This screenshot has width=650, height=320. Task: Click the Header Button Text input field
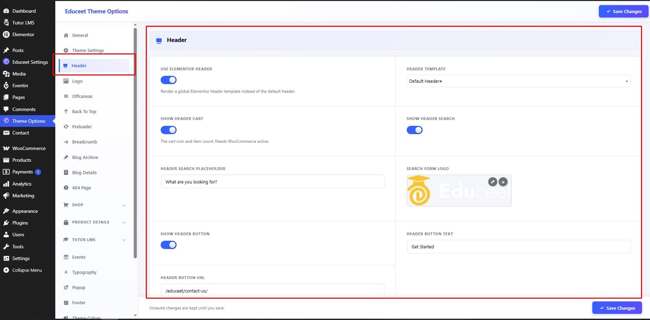click(519, 247)
